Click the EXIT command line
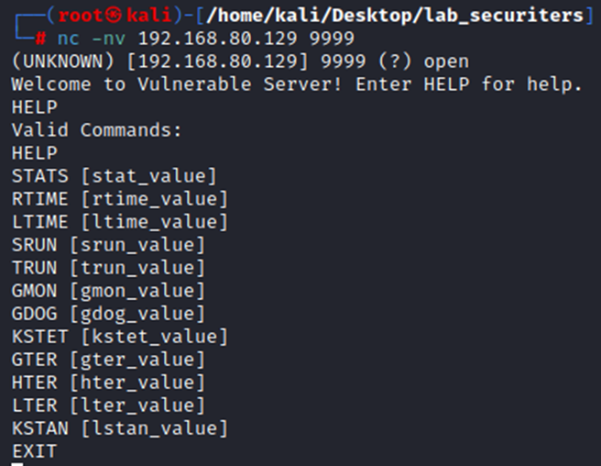 tap(34, 451)
